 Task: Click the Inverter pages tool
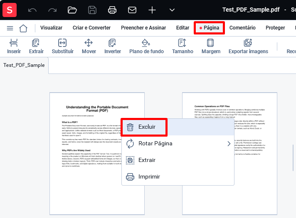pos(113,47)
